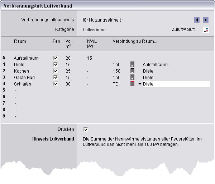This screenshot has height=184, width=215.
Task: Toggle Fen checkbox for Aufstellraum
Action: pos(56,58)
